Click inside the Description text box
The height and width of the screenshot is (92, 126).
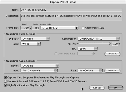71,17
